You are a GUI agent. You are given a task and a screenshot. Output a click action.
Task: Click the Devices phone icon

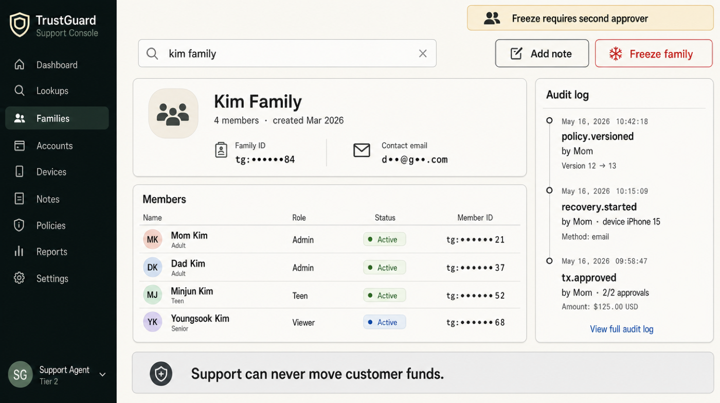point(20,171)
